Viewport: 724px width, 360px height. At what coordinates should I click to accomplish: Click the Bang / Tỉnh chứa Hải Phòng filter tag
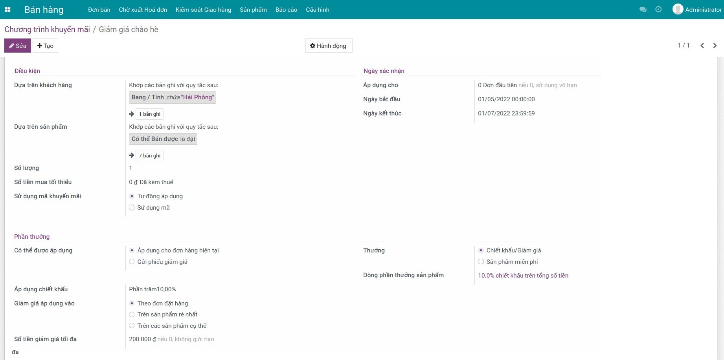tap(173, 97)
